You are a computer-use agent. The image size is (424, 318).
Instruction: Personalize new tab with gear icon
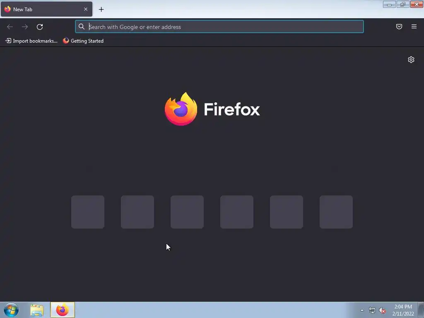pos(411,60)
